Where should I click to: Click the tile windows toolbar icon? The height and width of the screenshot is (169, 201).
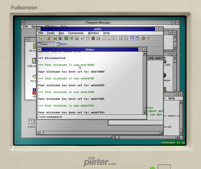pyautogui.click(x=132, y=38)
